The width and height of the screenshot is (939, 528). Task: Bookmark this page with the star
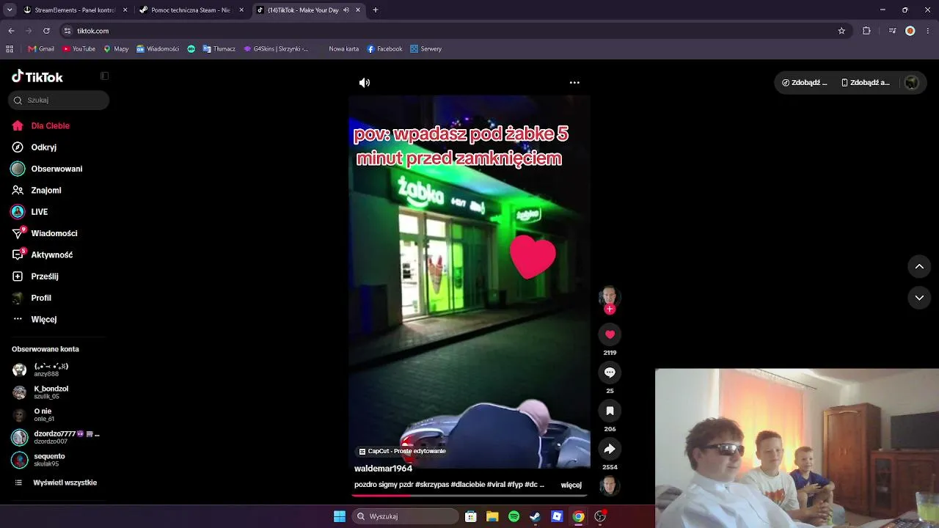(x=841, y=31)
